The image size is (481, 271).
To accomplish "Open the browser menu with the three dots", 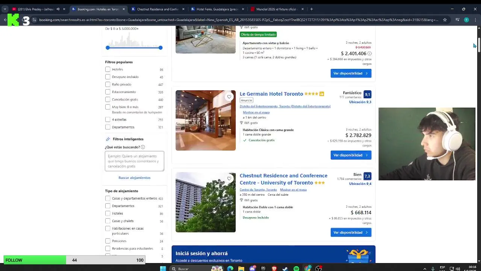I will pos(475,20).
